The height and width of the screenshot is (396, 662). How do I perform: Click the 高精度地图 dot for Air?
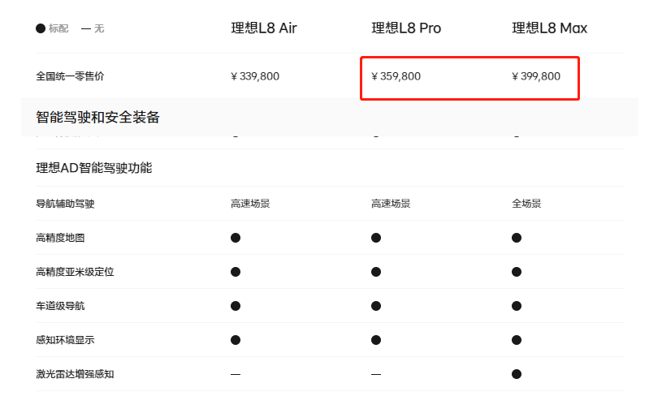click(x=236, y=238)
